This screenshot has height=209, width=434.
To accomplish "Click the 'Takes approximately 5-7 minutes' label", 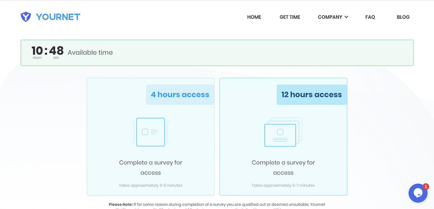I will click(x=283, y=185).
